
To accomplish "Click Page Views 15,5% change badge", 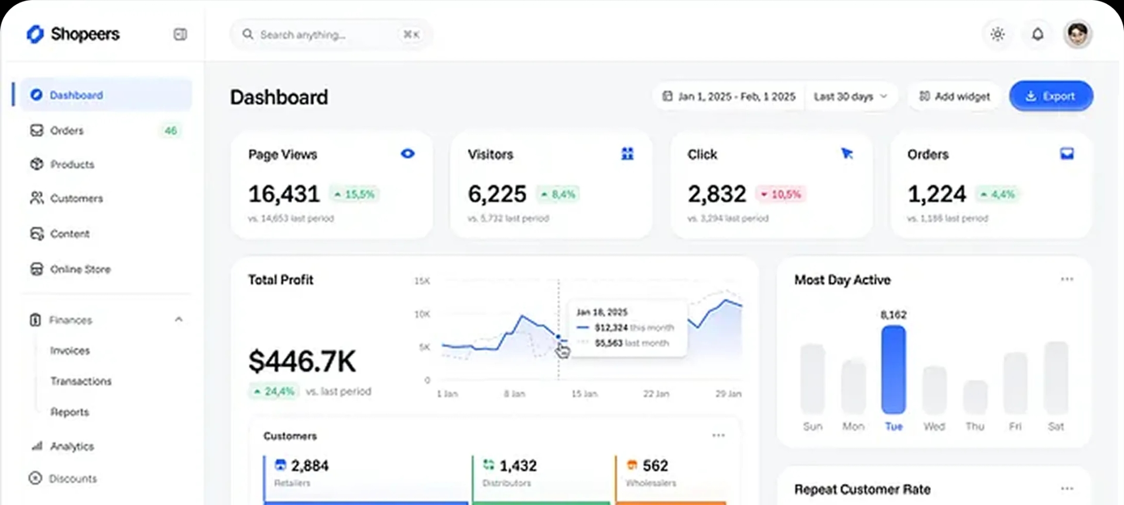I will pos(354,194).
